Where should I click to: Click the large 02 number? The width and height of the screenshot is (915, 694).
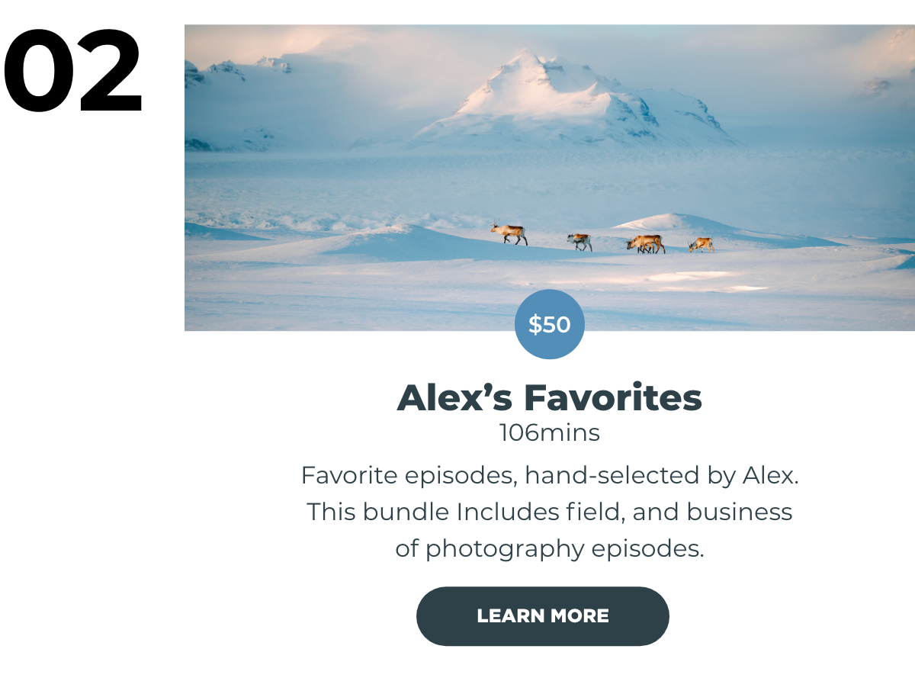tap(73, 72)
